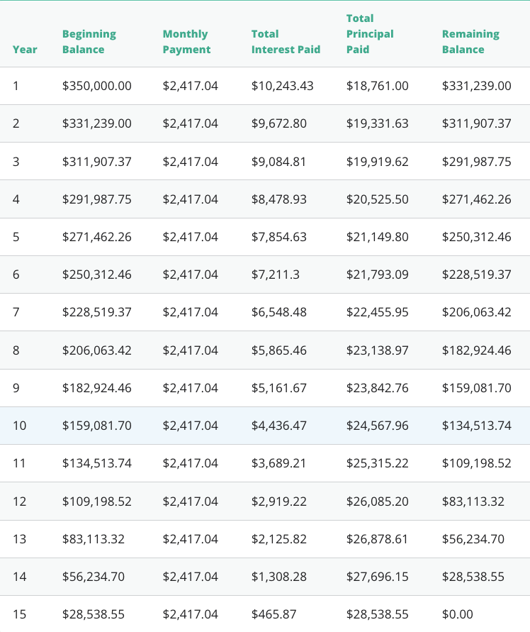The height and width of the screenshot is (632, 530).
Task: Click year 12 beginning balance $109,198.52
Action: (x=96, y=501)
